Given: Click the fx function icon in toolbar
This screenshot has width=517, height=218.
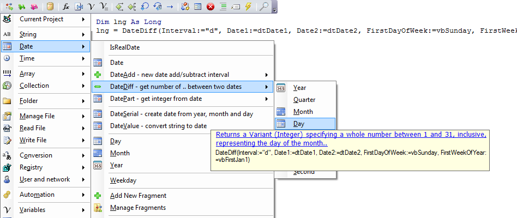Looking at the screenshot, I should [x=65, y=7].
